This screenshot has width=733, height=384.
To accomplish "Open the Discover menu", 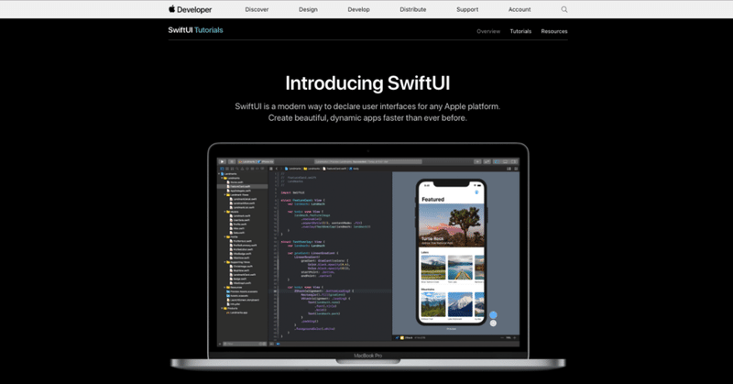I will pos(257,9).
